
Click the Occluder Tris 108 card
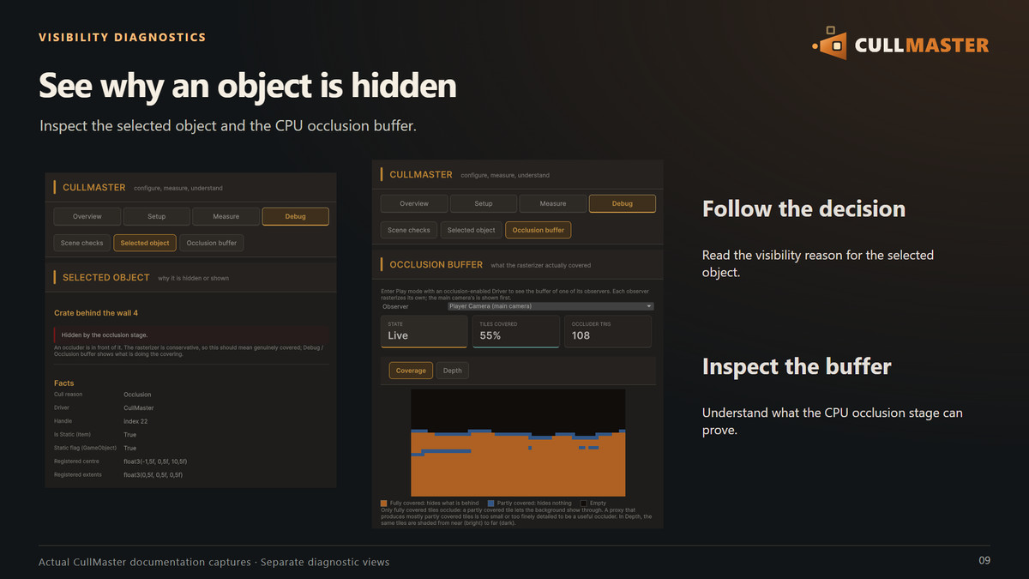click(x=608, y=331)
